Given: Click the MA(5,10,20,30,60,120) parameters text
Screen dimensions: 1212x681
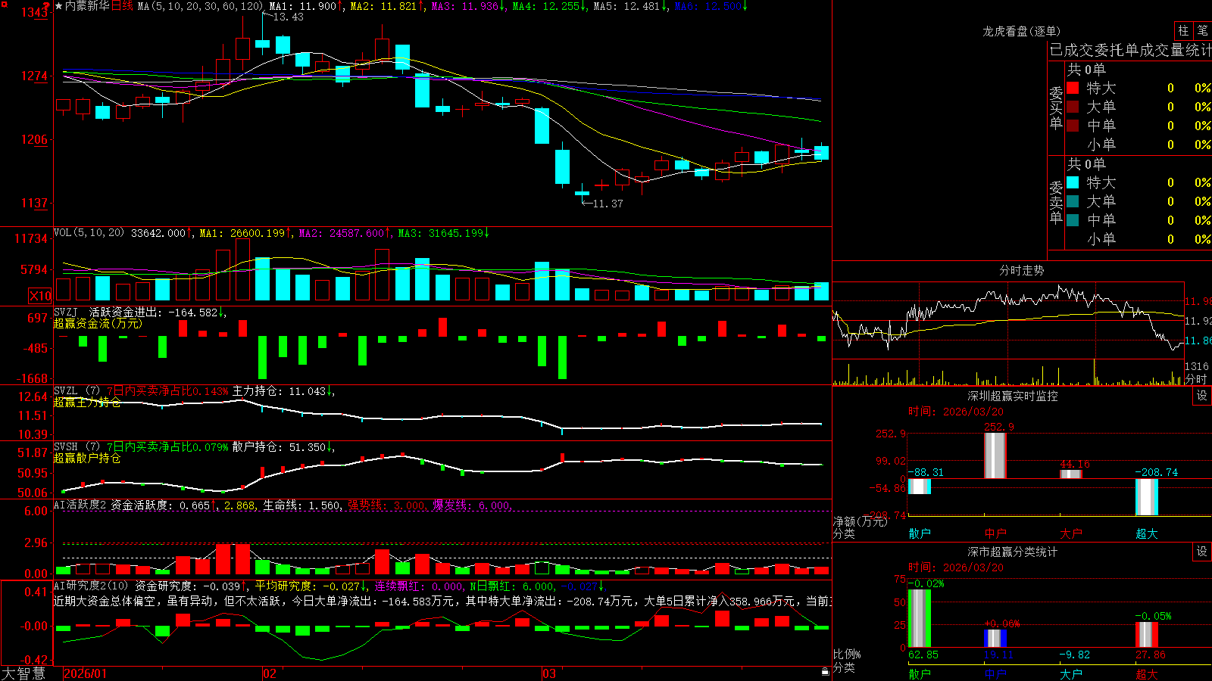Looking at the screenshot, I should click(x=200, y=6).
